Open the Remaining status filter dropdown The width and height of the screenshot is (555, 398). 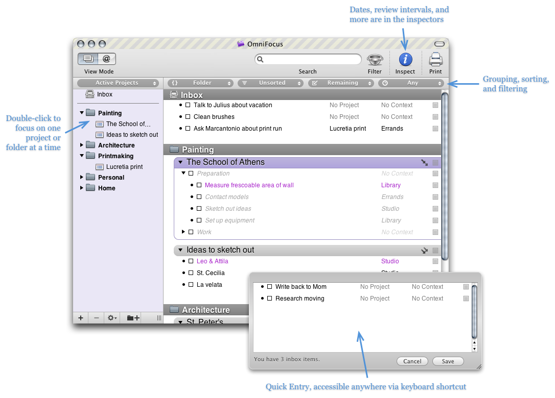341,83
